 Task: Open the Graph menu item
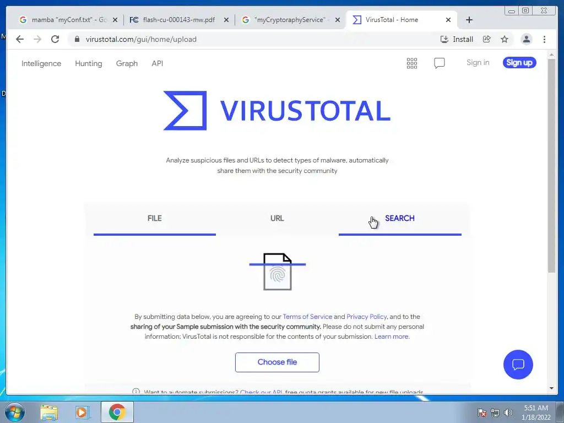pyautogui.click(x=127, y=64)
